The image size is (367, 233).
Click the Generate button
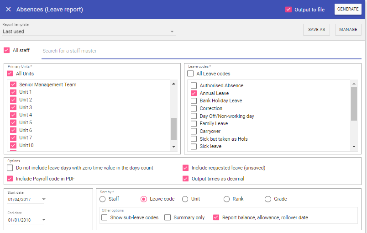tap(348, 10)
